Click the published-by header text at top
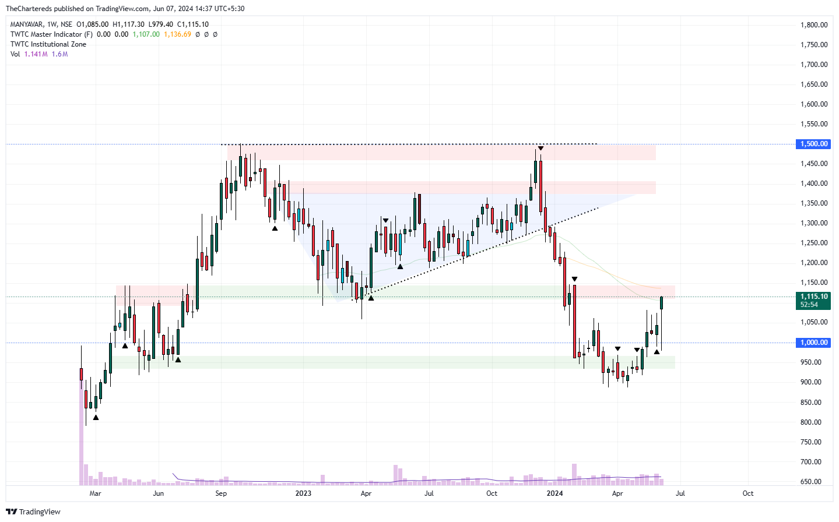Screen dimensions: 839x522 [x=125, y=9]
